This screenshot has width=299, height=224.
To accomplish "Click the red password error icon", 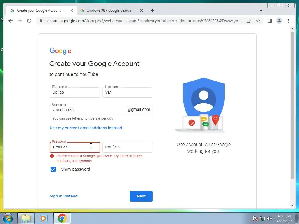I will click(x=52, y=156).
